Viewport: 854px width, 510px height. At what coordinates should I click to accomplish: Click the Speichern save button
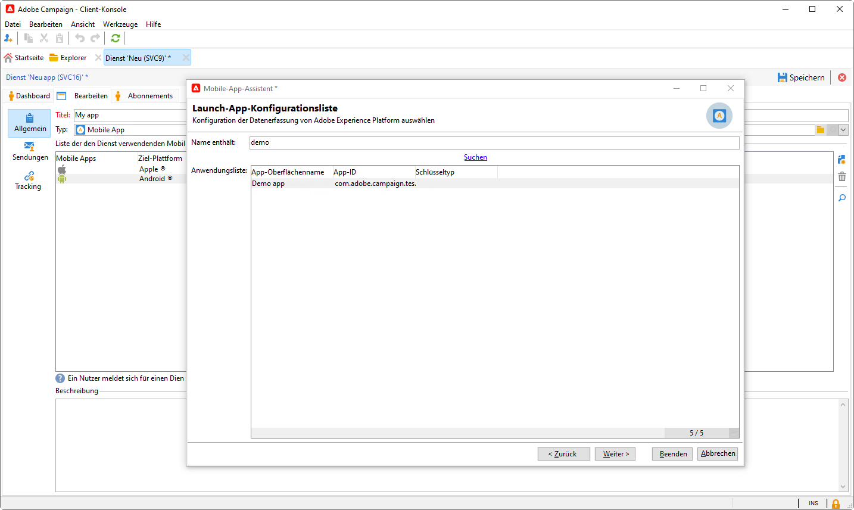coord(801,77)
